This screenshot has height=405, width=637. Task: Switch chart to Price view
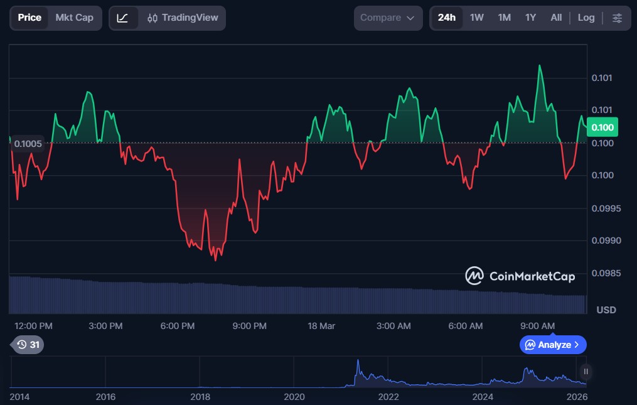(x=29, y=18)
